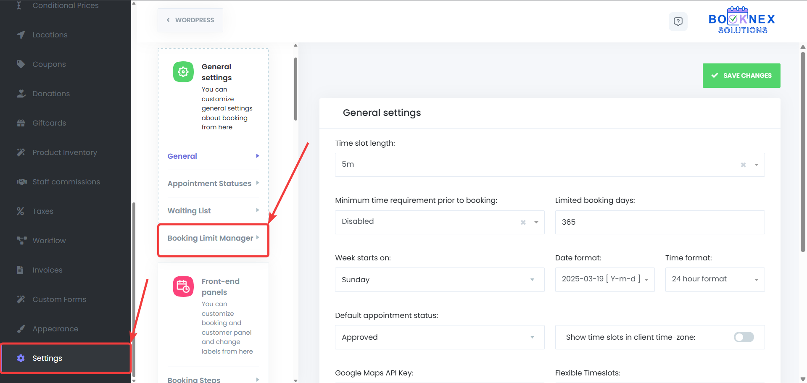The image size is (807, 383).
Task: Select the Locations sidebar icon
Action: [21, 34]
